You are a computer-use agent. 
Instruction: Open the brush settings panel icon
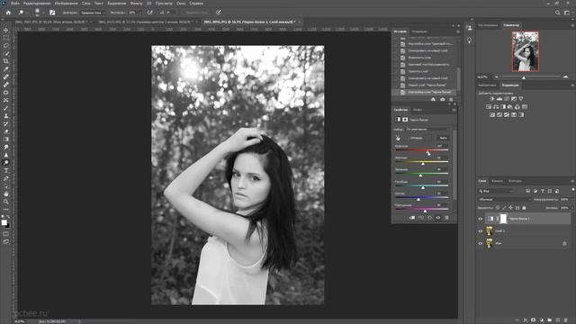point(52,13)
